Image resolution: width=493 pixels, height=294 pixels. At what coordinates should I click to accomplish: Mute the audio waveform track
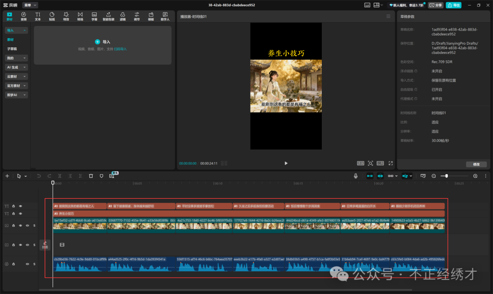pyautogui.click(x=27, y=264)
